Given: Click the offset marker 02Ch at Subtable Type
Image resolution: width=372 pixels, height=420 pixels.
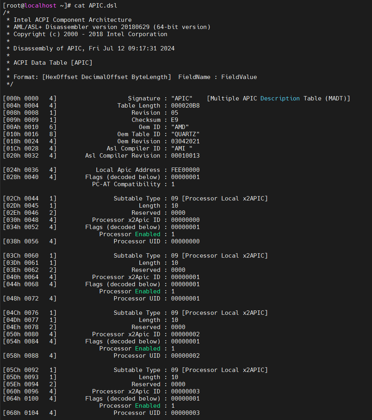Looking at the screenshot, I should coord(12,198).
